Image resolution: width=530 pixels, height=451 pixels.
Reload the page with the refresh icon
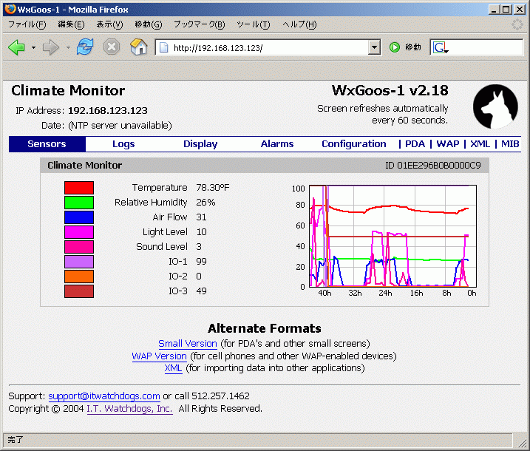click(x=85, y=47)
